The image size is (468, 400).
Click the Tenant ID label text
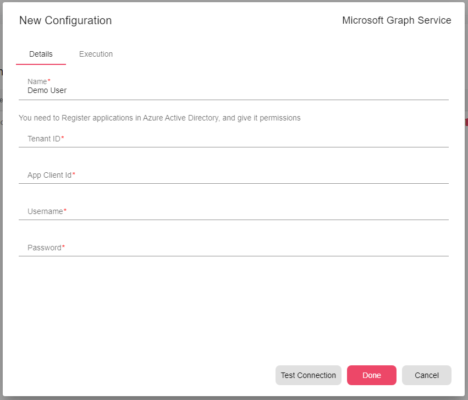click(x=45, y=139)
